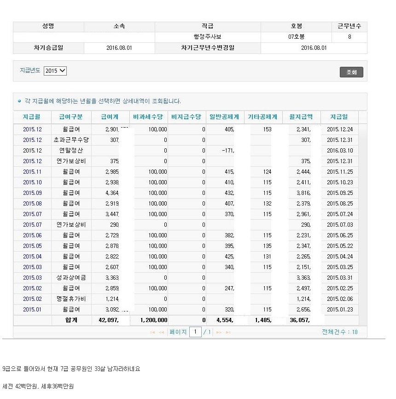Screen dimensions: 396x399
Task: Click the next page arrow icon
Action: (x=219, y=332)
